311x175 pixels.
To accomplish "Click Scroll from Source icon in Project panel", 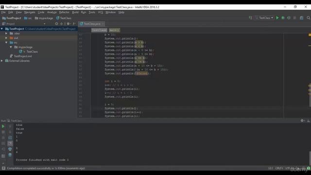I will pos(56,24).
